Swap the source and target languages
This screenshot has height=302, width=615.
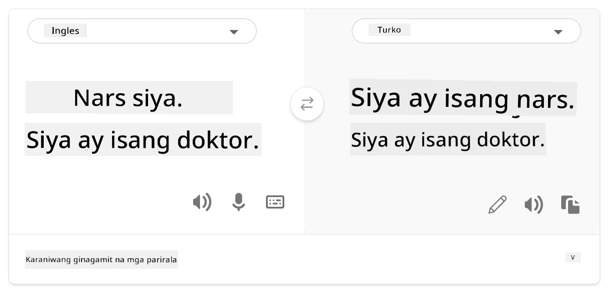click(307, 104)
